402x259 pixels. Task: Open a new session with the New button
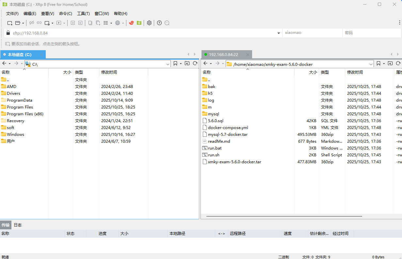click(9, 23)
